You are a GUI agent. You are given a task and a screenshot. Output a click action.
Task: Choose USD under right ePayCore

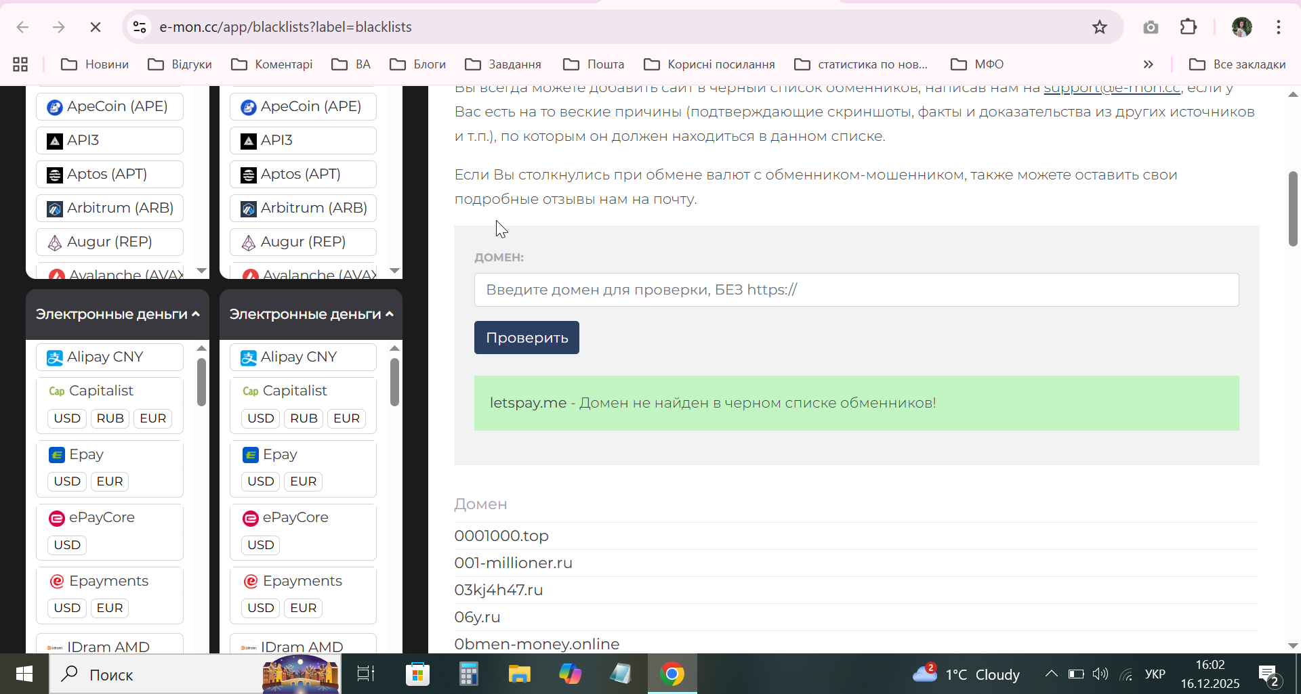(260, 545)
